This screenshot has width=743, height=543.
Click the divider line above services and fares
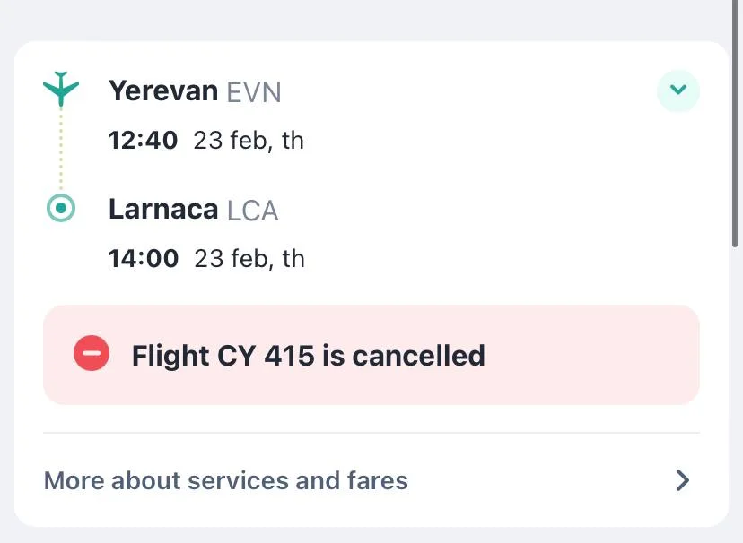tap(371, 433)
